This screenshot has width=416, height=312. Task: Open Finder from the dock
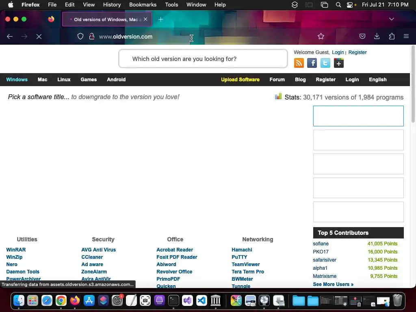19,300
